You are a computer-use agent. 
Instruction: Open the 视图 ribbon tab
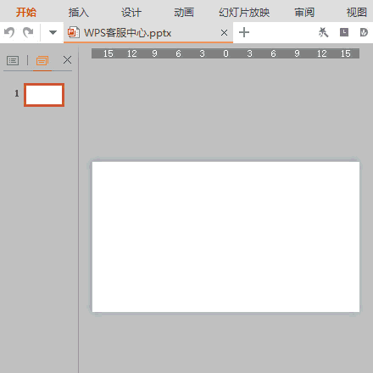click(x=357, y=12)
